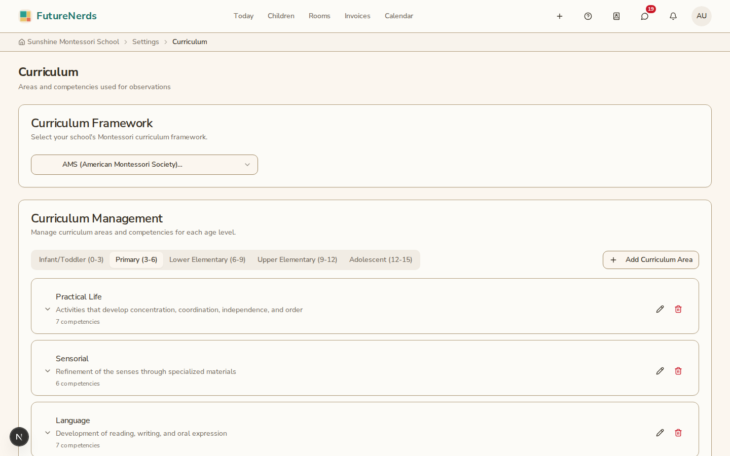
Task: Go to the Today menu
Action: 244,16
